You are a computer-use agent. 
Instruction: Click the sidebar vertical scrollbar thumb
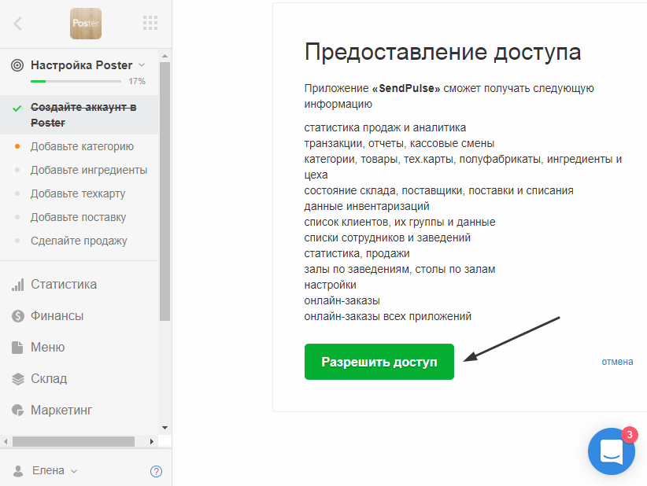[x=165, y=191]
